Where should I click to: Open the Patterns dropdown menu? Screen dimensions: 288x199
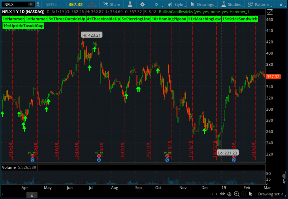(x=259, y=4)
